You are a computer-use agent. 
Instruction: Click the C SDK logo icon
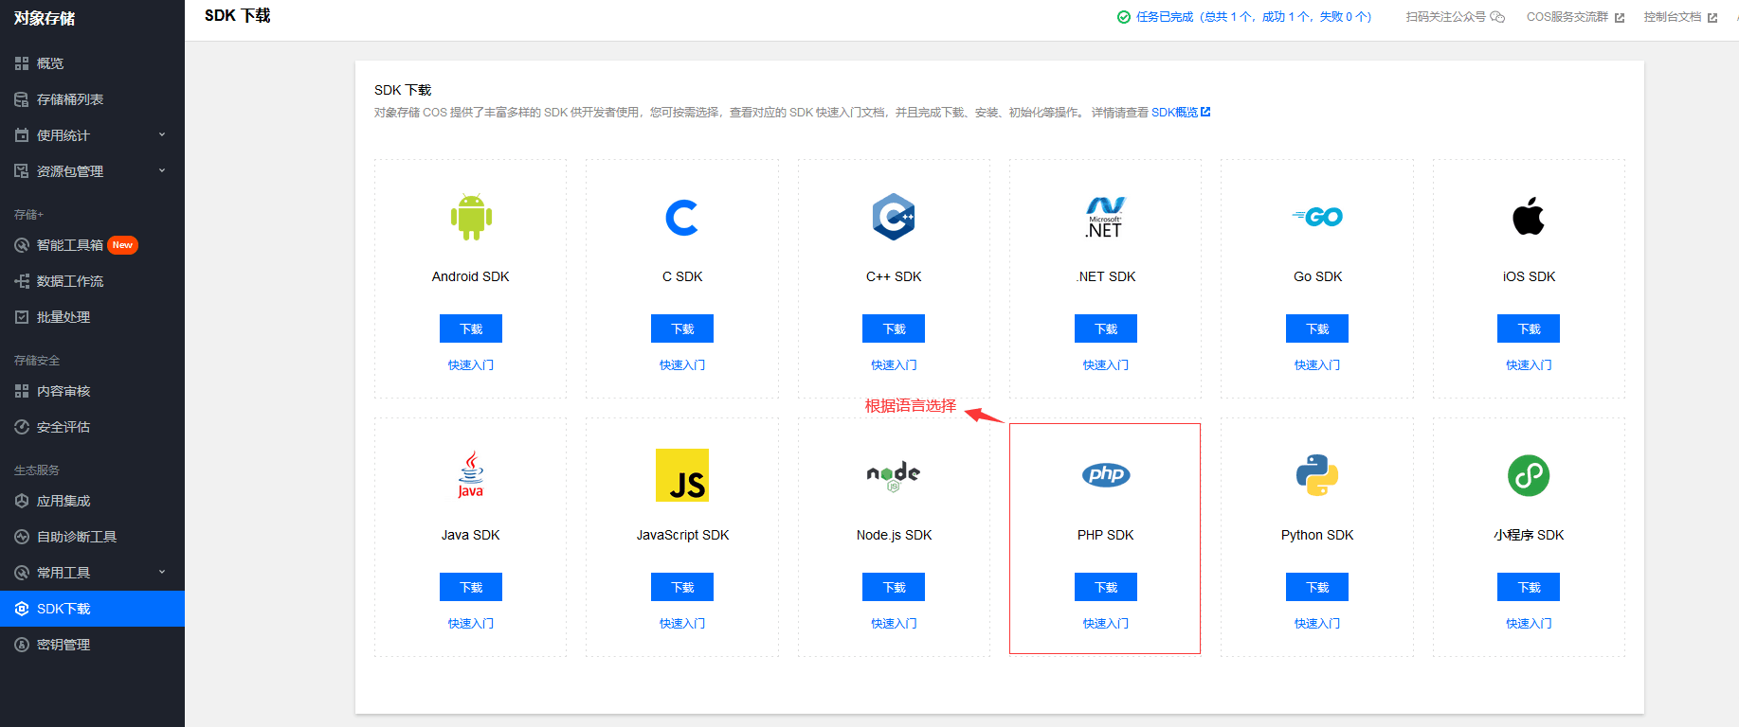(x=682, y=218)
